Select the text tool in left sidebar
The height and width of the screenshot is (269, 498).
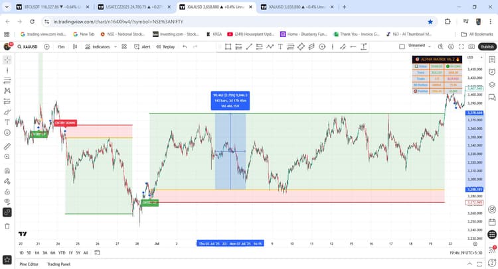(7, 123)
